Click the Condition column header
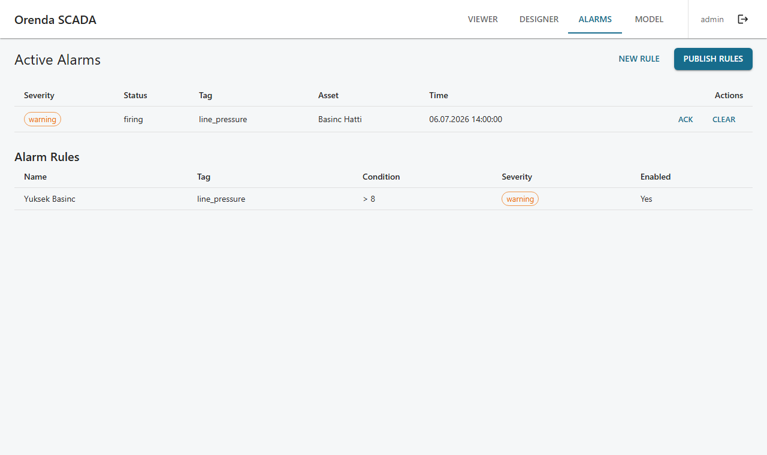Screen dimensions: 767x455 [x=381, y=177]
